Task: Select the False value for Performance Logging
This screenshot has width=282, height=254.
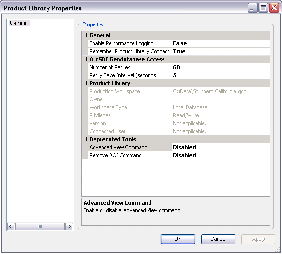Action: [x=221, y=43]
